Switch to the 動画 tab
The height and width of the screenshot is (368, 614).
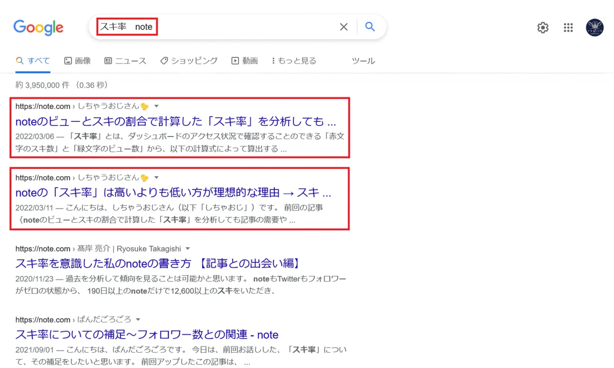[245, 61]
